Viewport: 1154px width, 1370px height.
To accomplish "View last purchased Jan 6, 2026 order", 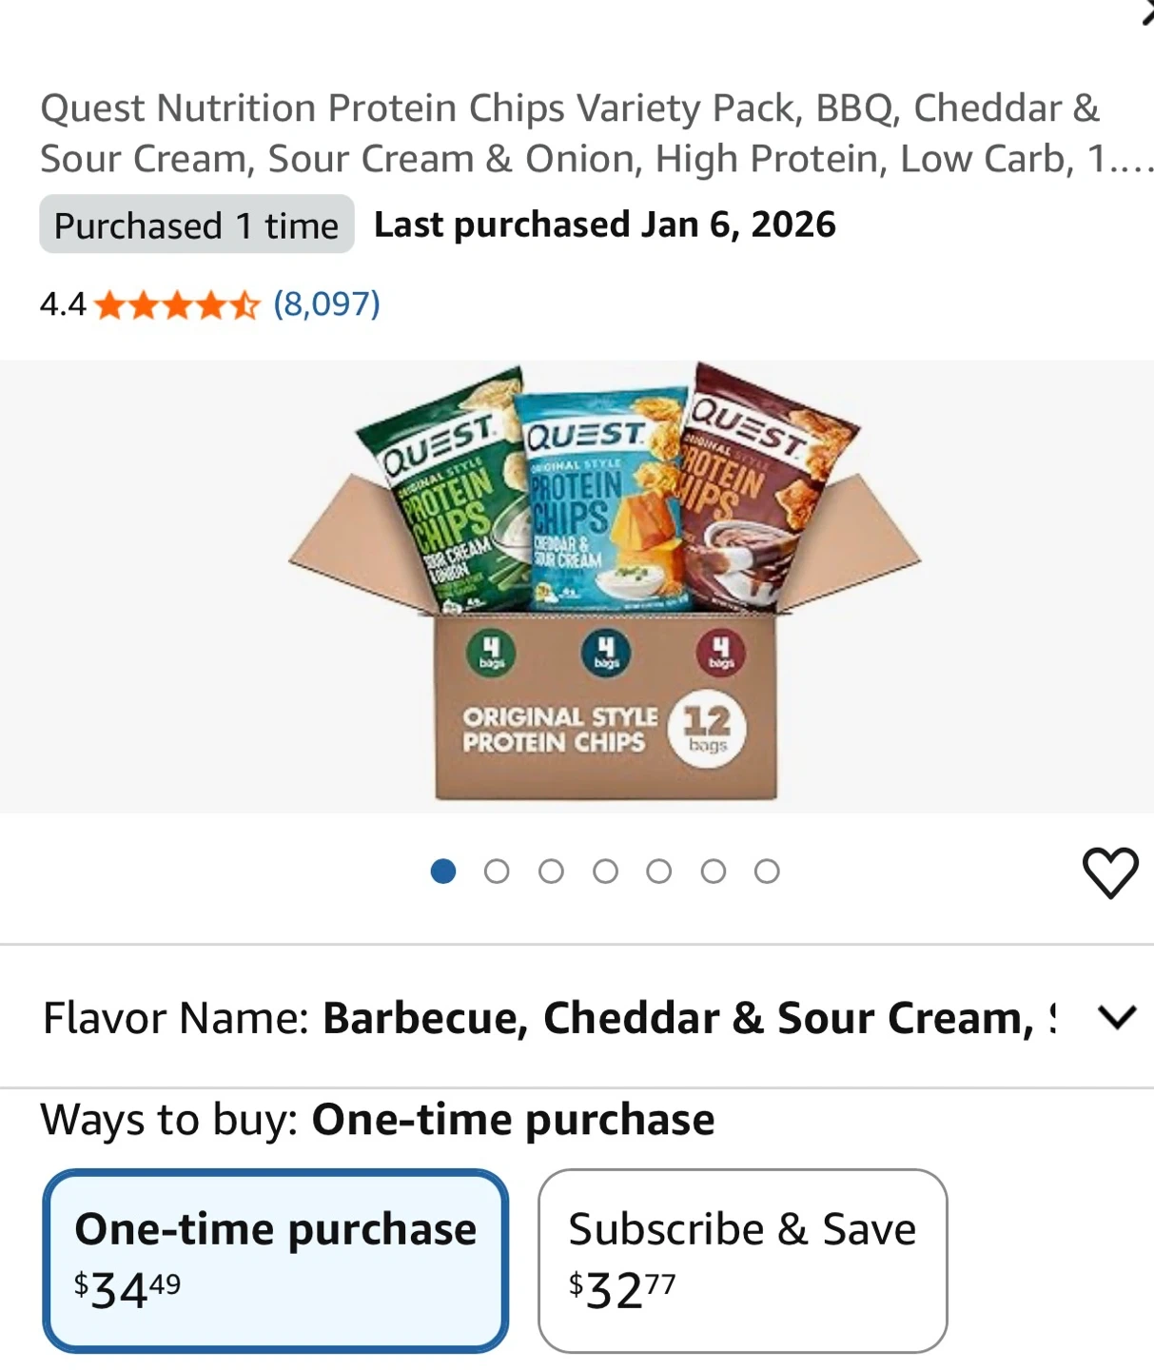I will click(605, 225).
